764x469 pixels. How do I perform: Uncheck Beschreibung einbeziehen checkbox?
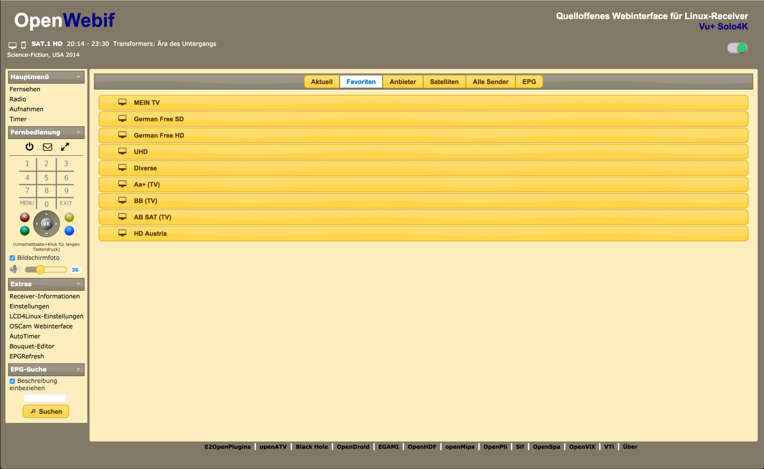(12, 381)
